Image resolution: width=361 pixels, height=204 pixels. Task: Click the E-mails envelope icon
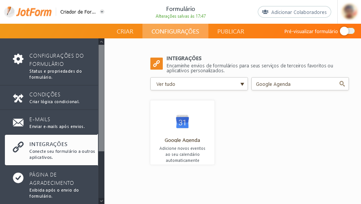18,123
